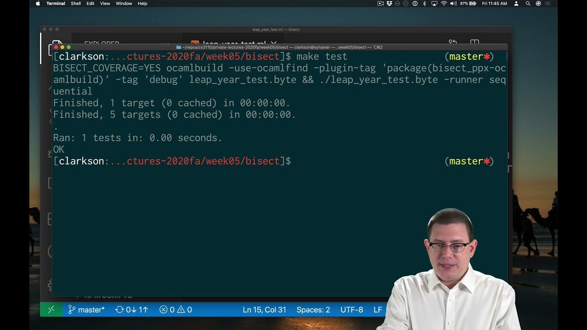Open the AirPlay display menu
The width and height of the screenshot is (587, 330).
[434, 3]
